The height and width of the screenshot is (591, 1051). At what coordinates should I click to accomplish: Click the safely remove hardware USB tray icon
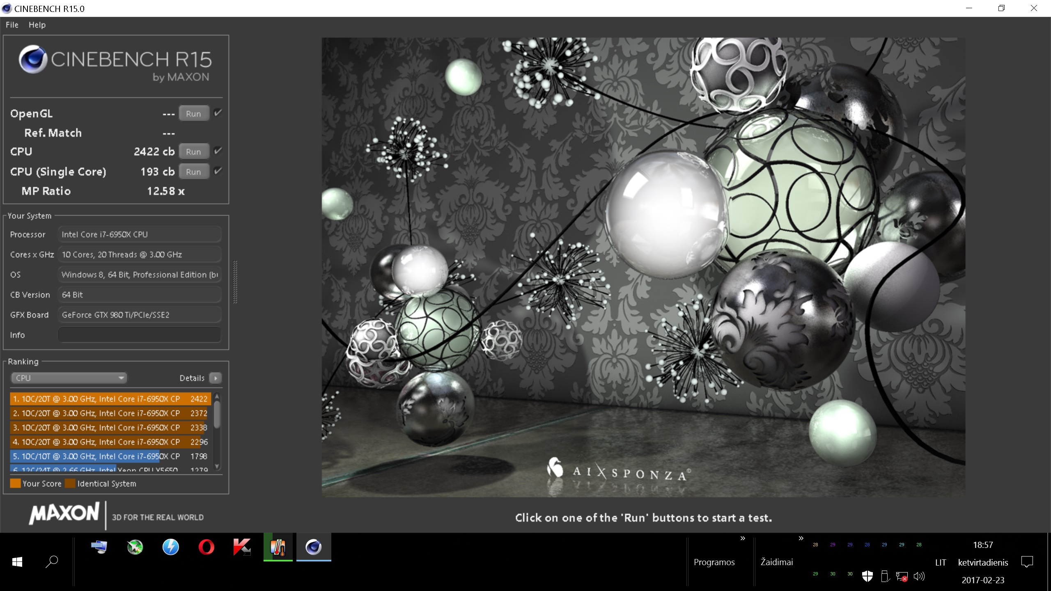[885, 576]
